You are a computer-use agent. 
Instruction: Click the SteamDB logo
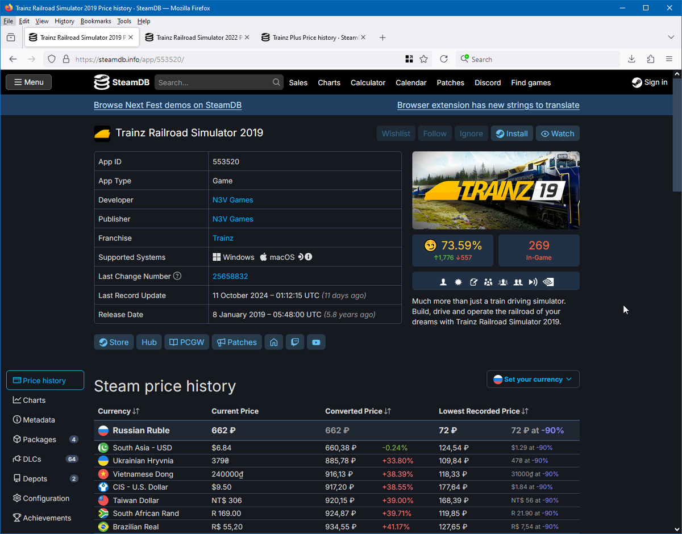[122, 82]
